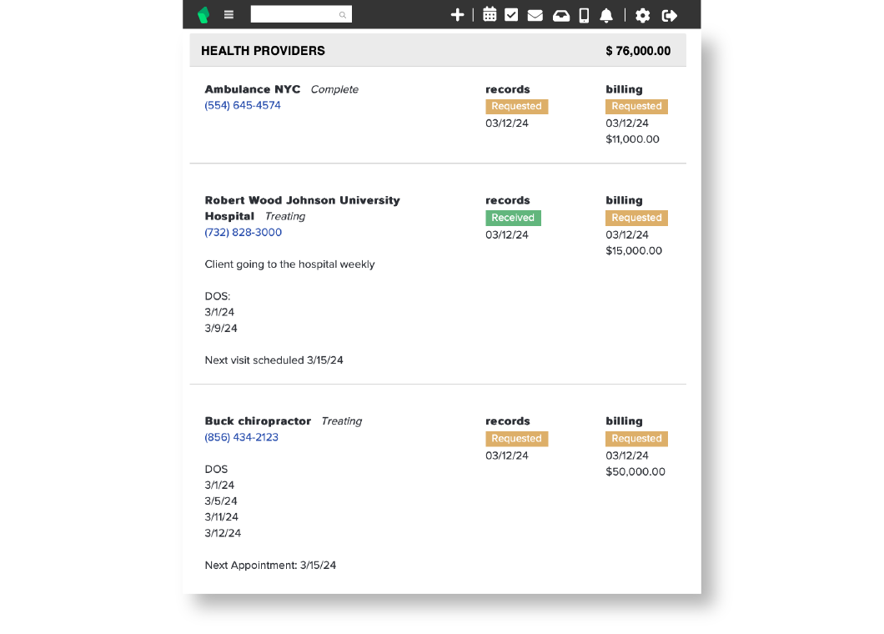This screenshot has height=634, width=884.
Task: Call Ambulance NYC phone number link
Action: (x=243, y=105)
